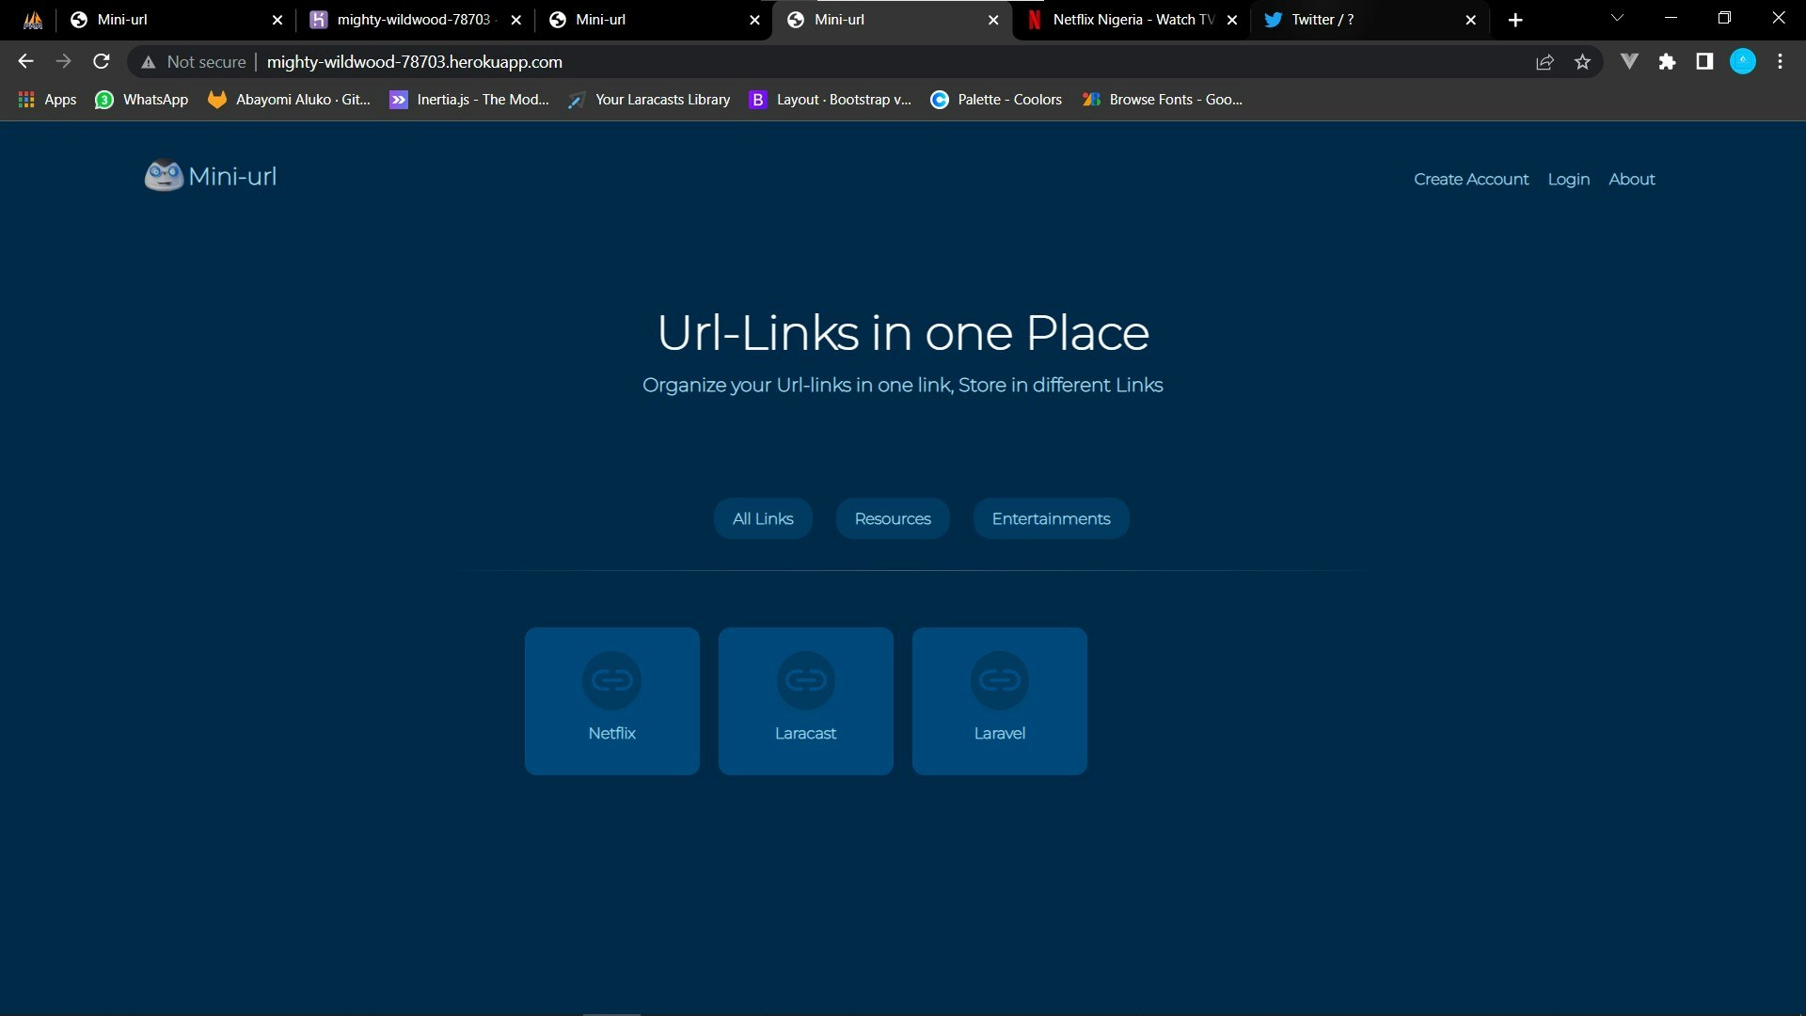Filter by All Links
The image size is (1806, 1016).
tap(763, 518)
